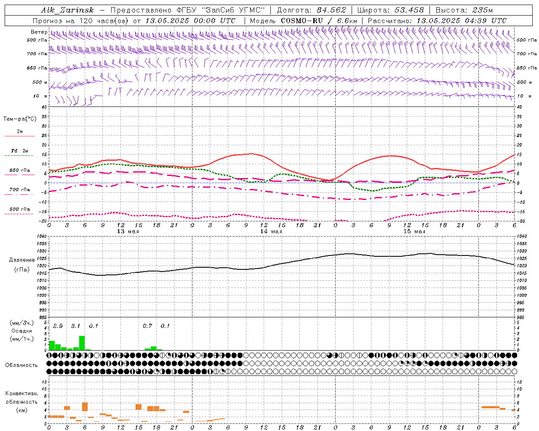The width and height of the screenshot is (539, 431).
Task: Select the start time 13.05.2025 00:00 UTC
Action: (x=190, y=21)
